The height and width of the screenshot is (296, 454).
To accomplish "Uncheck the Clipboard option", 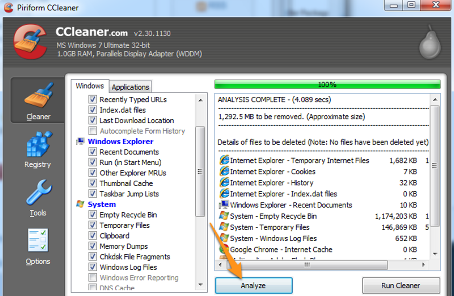I will [x=93, y=235].
